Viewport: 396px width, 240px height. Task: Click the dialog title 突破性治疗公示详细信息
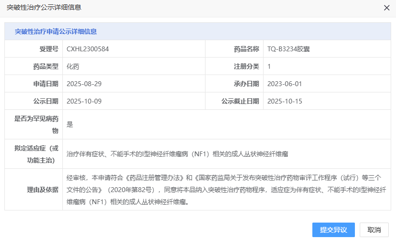44,7
